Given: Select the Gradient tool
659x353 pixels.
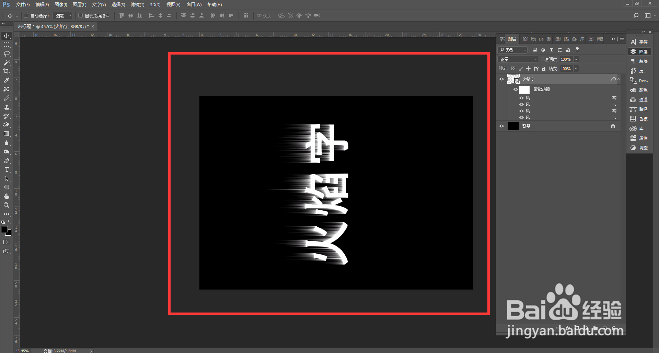Looking at the screenshot, I should tap(7, 134).
